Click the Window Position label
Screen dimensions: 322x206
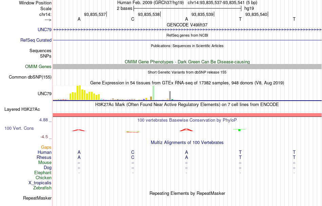[x=35, y=3]
